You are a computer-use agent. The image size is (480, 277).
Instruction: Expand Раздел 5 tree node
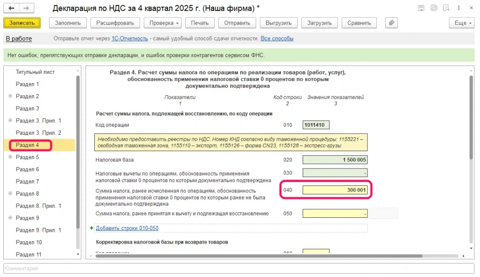10,157
